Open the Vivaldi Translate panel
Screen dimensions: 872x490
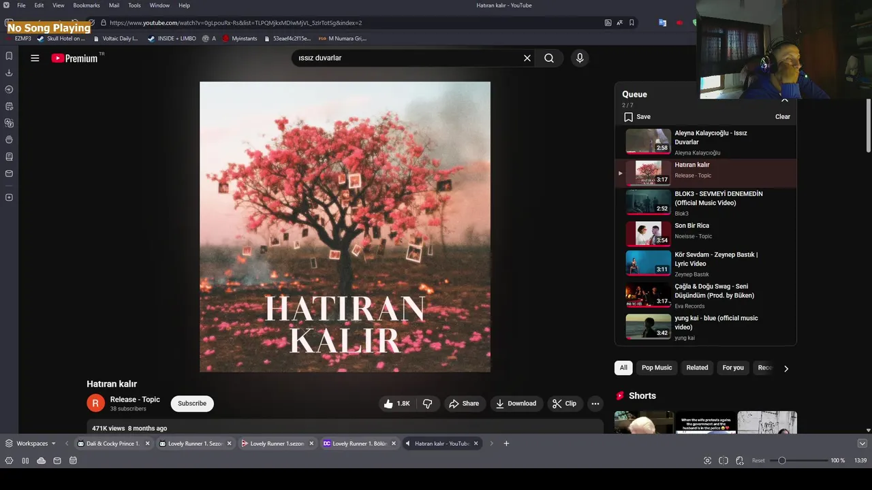click(x=9, y=123)
